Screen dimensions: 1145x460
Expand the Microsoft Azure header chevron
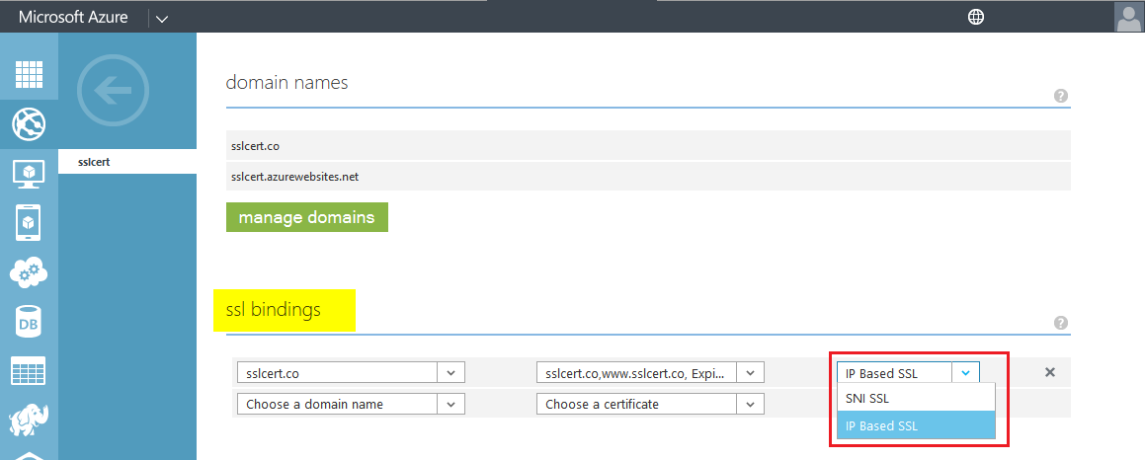(162, 18)
